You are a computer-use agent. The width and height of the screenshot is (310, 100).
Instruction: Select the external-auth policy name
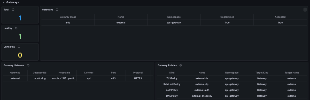tap(202, 90)
